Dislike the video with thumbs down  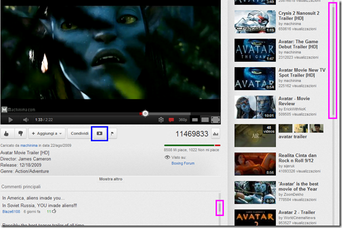(x=21, y=134)
